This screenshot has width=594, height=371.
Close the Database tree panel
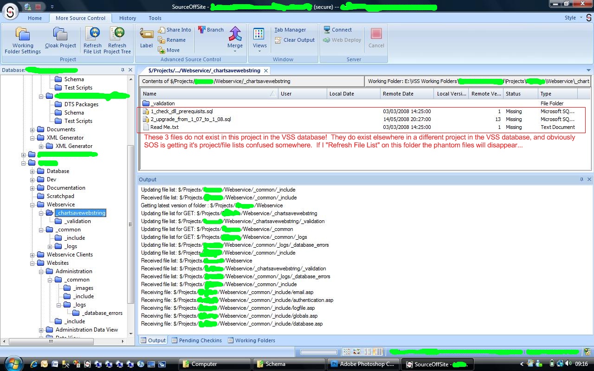[x=130, y=70]
